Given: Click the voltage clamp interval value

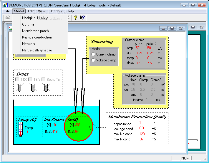Looking at the screenshot, I should [x=146, y=100].
